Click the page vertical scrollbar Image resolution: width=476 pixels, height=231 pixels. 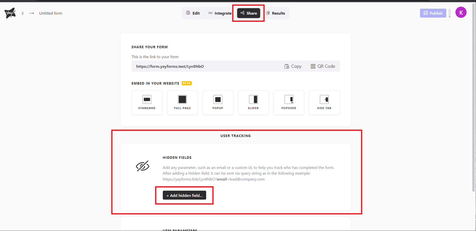pos(474,98)
